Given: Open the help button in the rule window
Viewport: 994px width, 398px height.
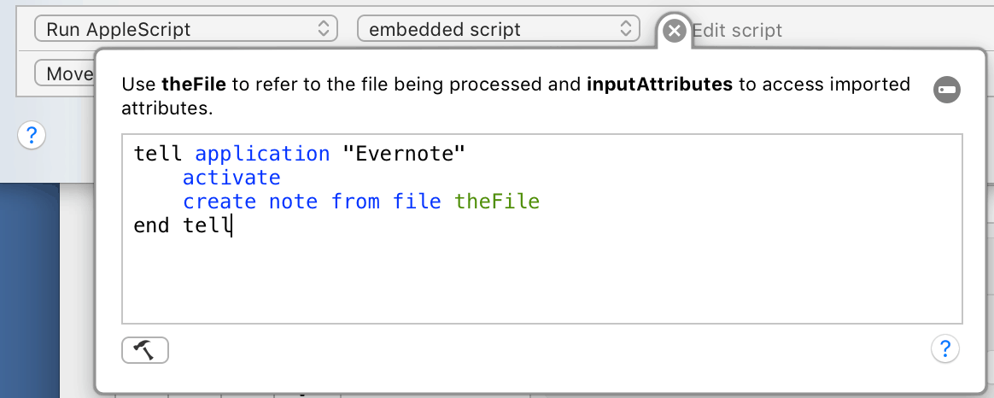Looking at the screenshot, I should (32, 136).
